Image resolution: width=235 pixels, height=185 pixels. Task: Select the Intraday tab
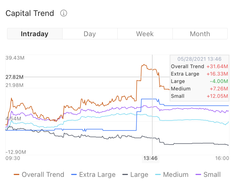[35, 34]
